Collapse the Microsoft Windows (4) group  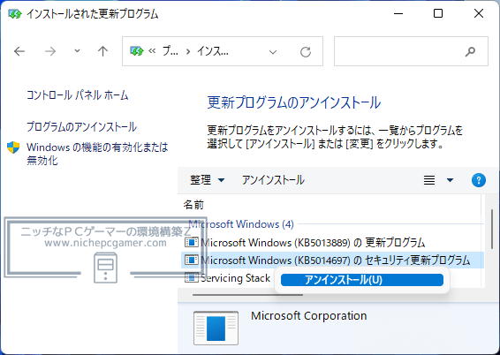point(241,224)
